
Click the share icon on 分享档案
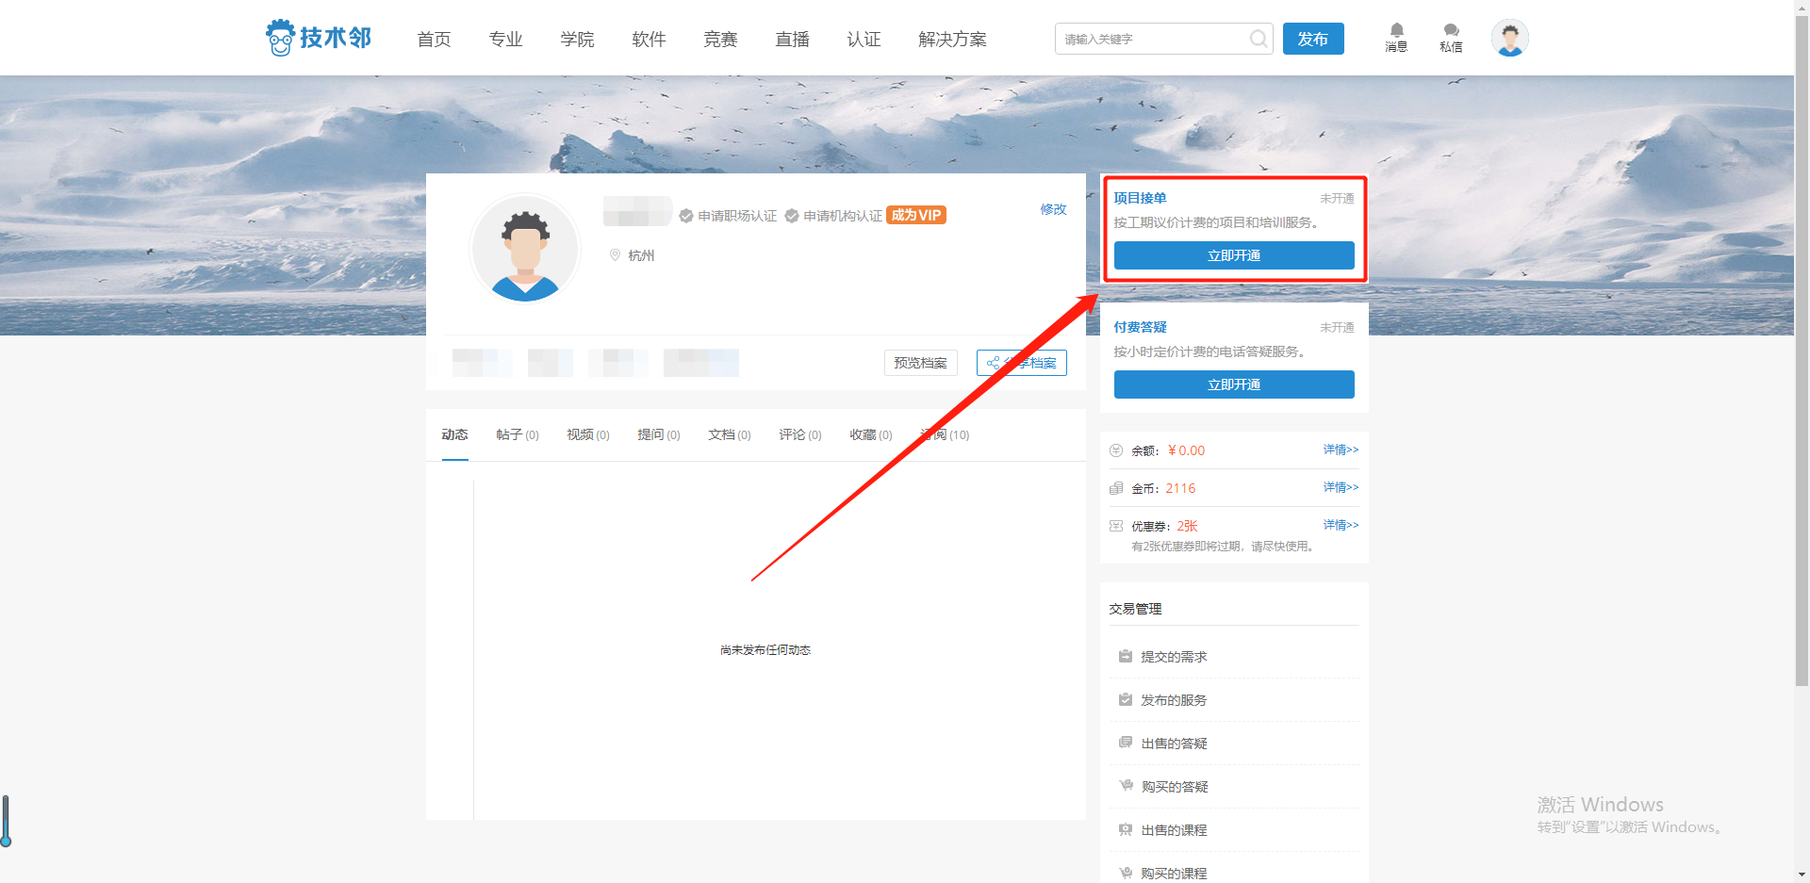tap(993, 363)
